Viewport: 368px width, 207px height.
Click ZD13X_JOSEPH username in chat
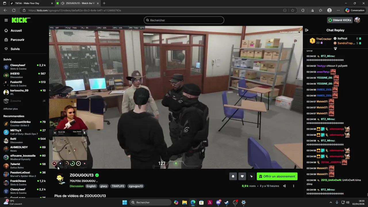coord(330,162)
